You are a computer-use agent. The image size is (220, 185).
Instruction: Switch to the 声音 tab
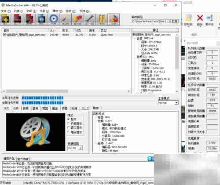(x=65, y=109)
